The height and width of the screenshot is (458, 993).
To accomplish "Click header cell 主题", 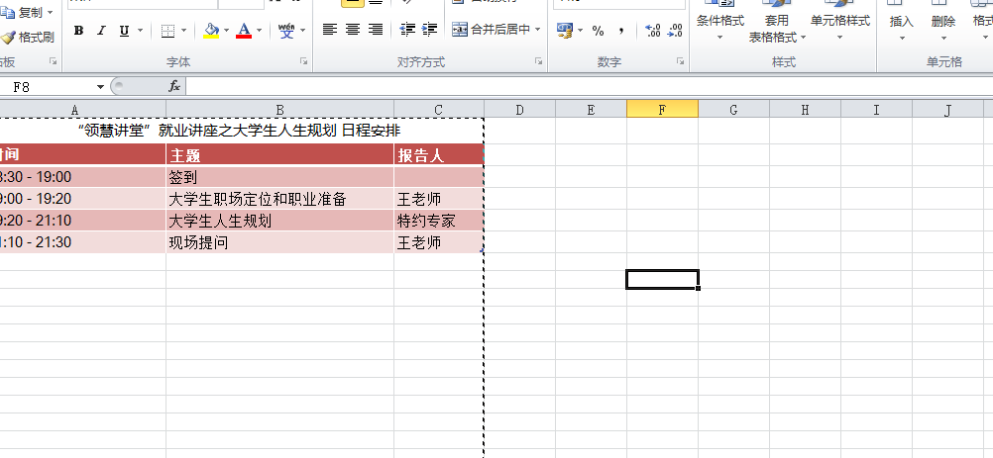I will coord(279,155).
